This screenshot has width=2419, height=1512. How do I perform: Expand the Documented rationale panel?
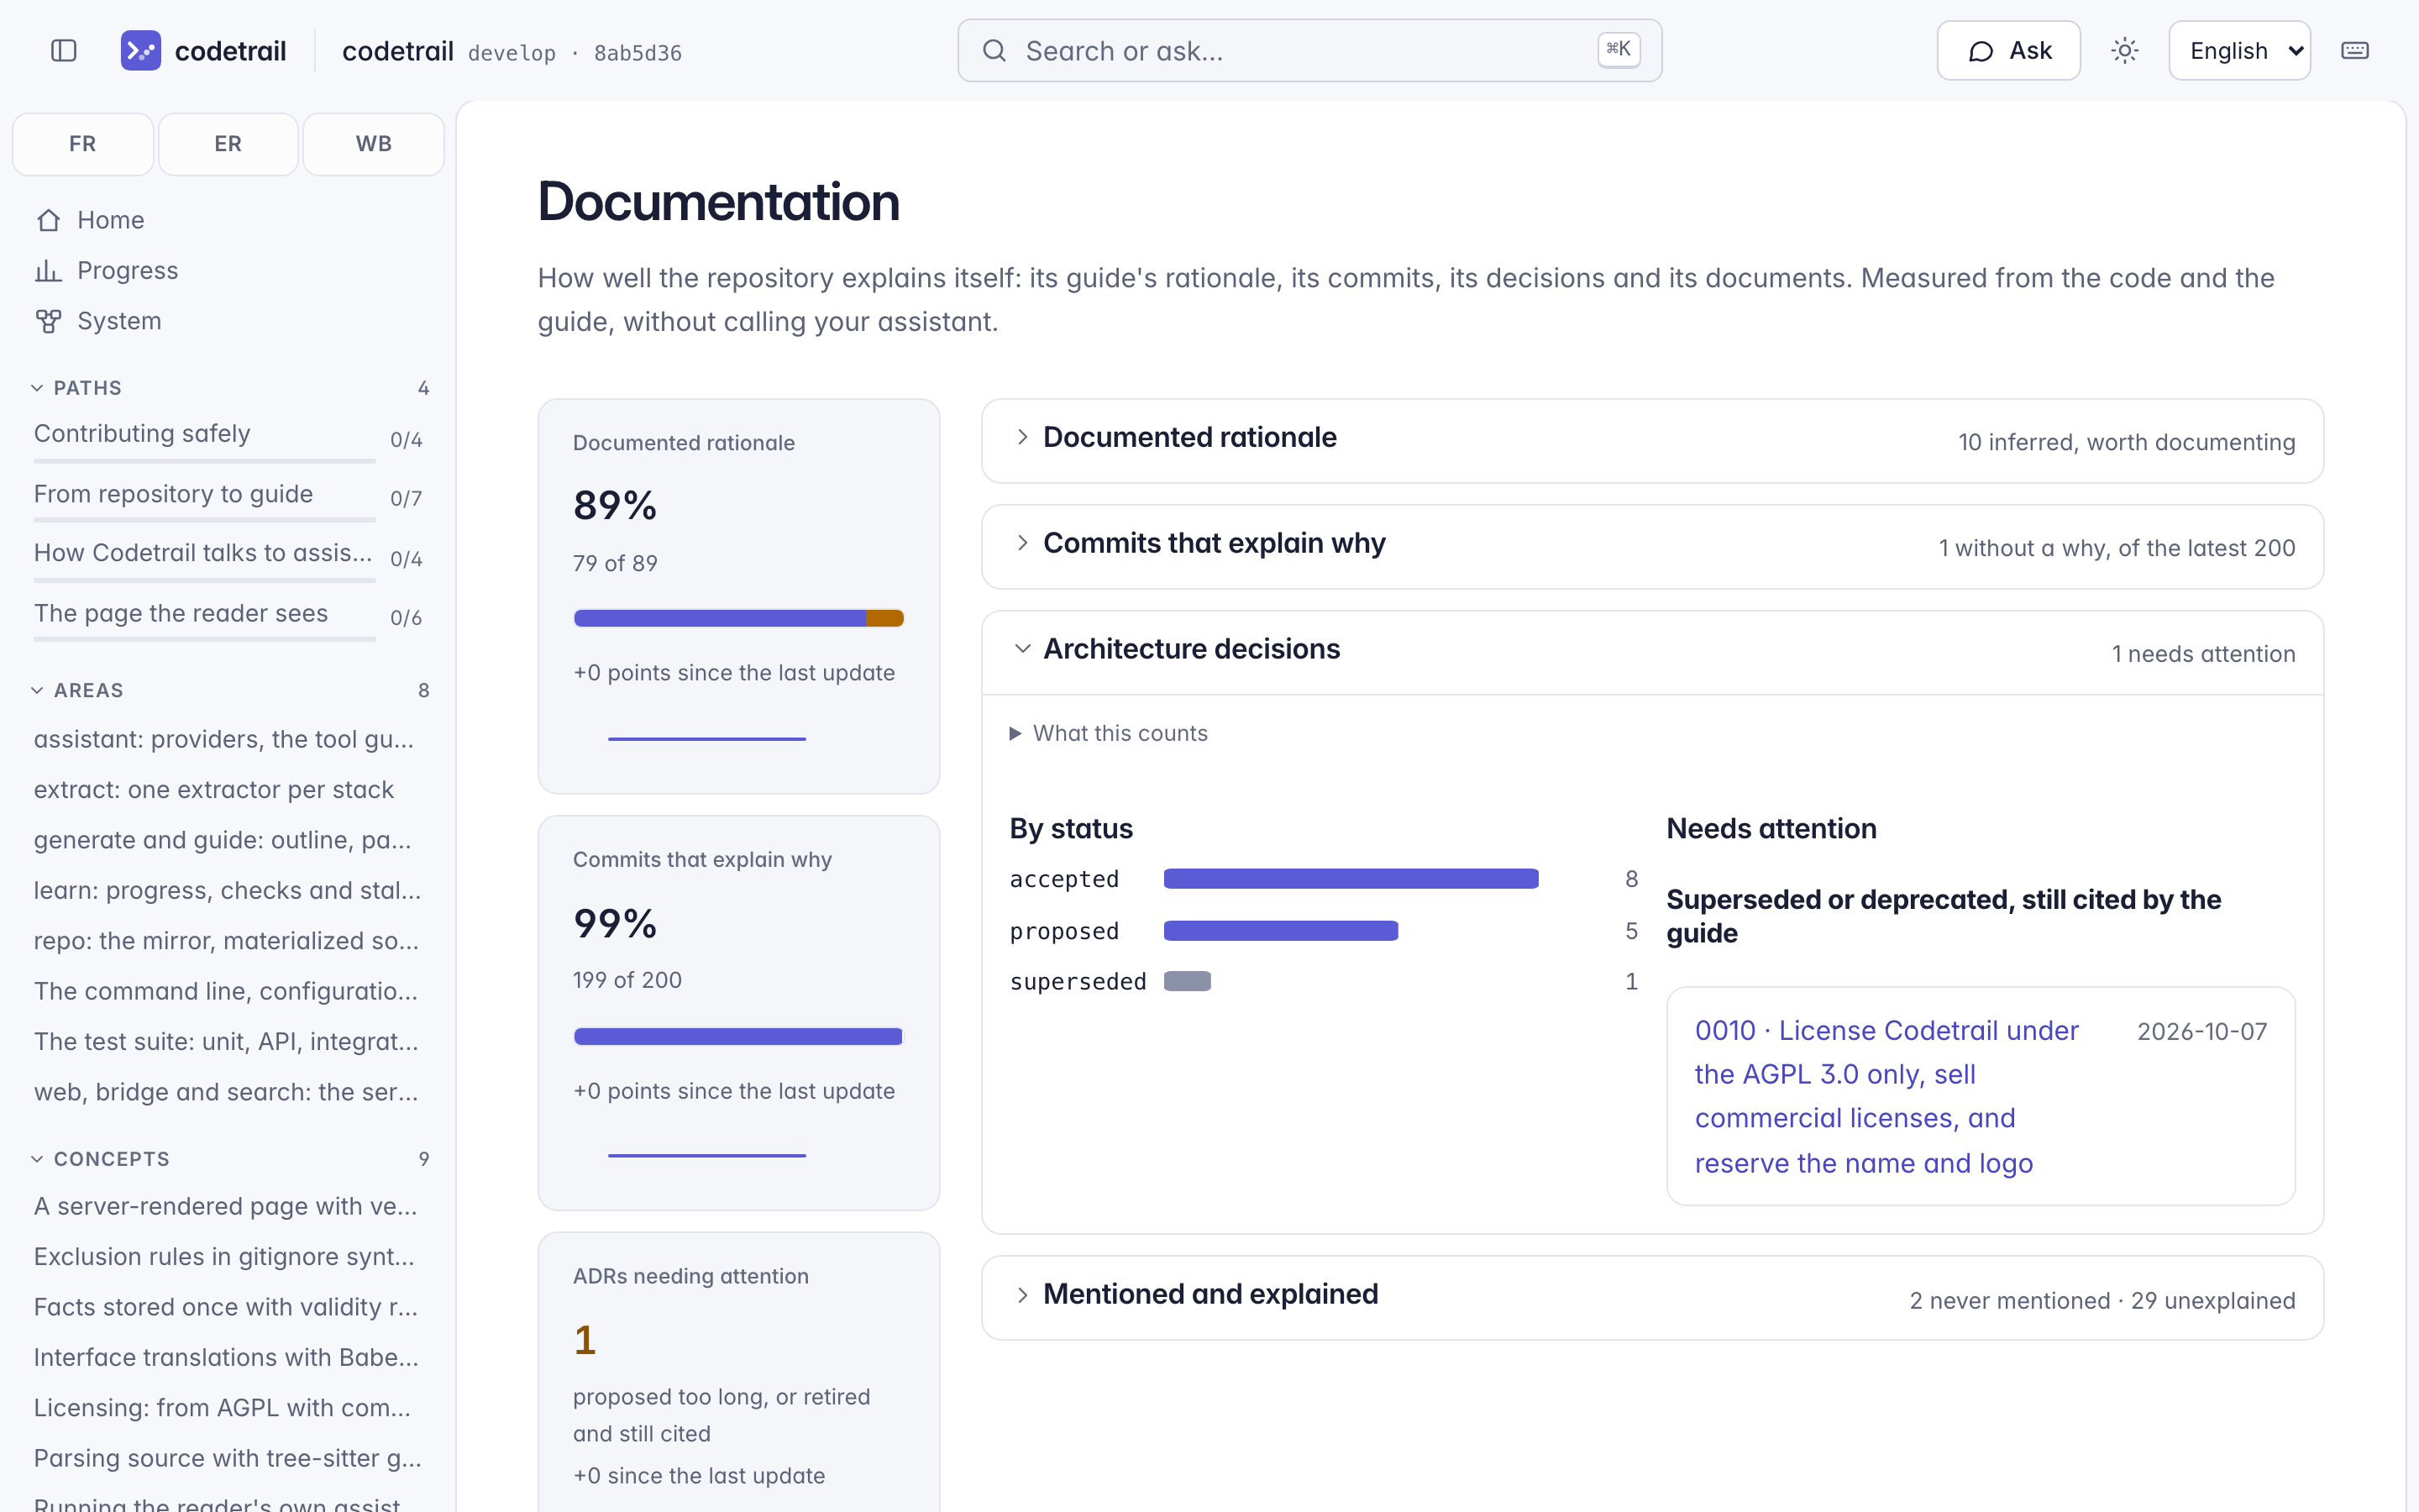(1652, 441)
